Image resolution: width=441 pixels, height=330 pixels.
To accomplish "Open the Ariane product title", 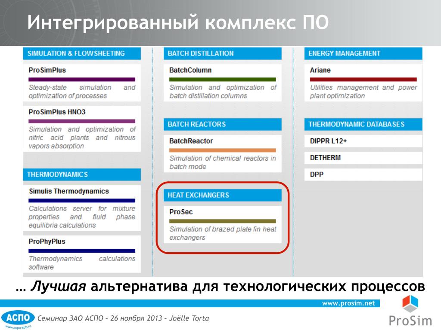I will 320,70.
